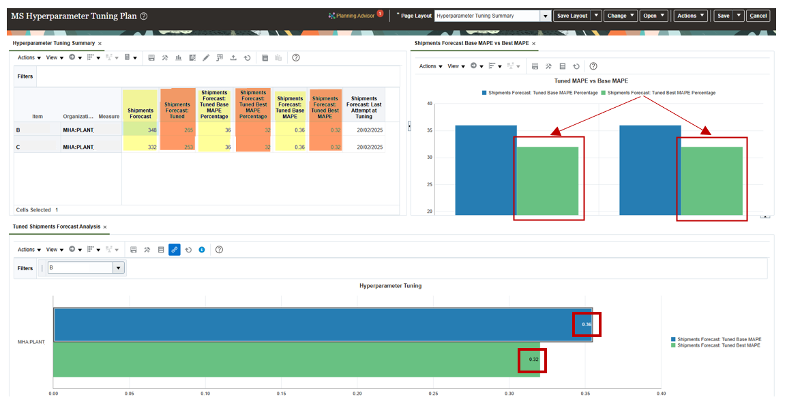Open Actions menu in Hyperparameter Tuning Summary panel
The height and width of the screenshot is (406, 785).
(29, 58)
